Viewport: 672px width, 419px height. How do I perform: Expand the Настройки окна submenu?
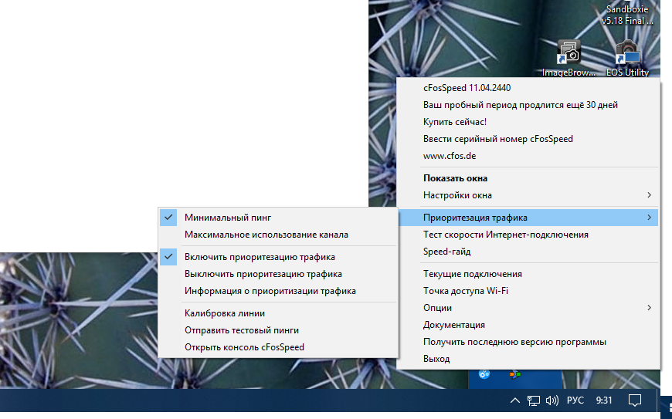pyautogui.click(x=528, y=195)
